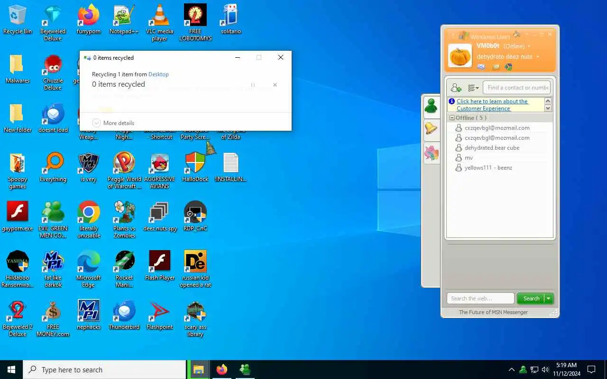
Task: Click the pumpkin display picture
Action: [x=460, y=56]
